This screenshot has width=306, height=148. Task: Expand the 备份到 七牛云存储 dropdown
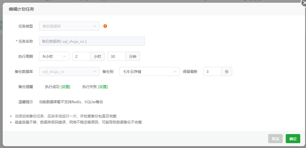click(149, 72)
